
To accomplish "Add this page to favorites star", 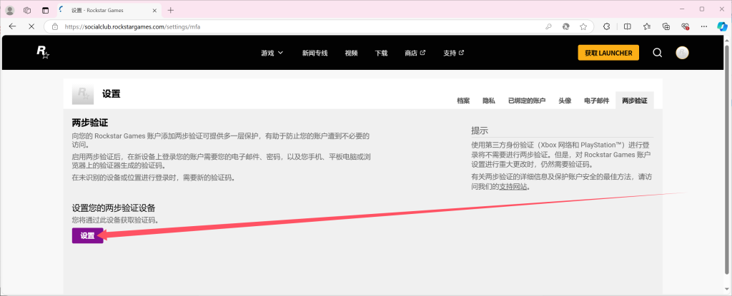I will click(583, 26).
